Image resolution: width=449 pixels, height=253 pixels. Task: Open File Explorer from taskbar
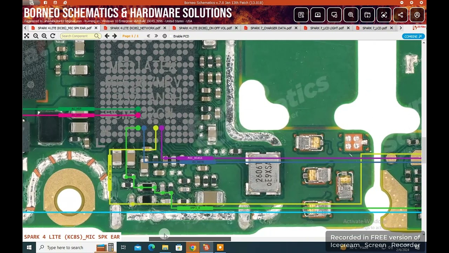tap(165, 247)
